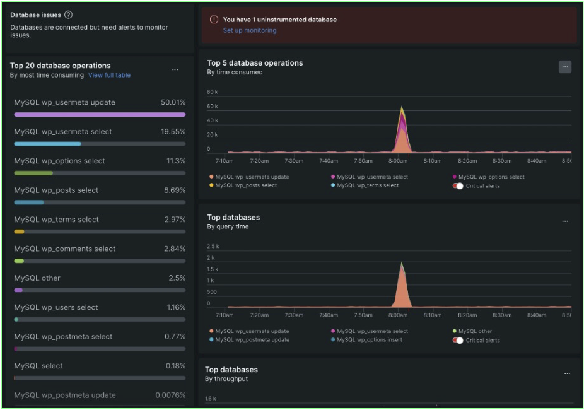Click the pink legend marker for MySQL wp_usermeta select
The height and width of the screenshot is (410, 584).
[334, 177]
